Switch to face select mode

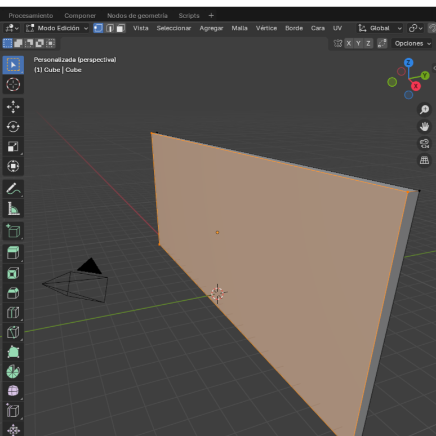pos(121,28)
